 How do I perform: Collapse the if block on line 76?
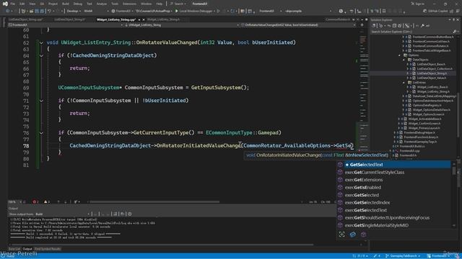[x=41, y=133]
